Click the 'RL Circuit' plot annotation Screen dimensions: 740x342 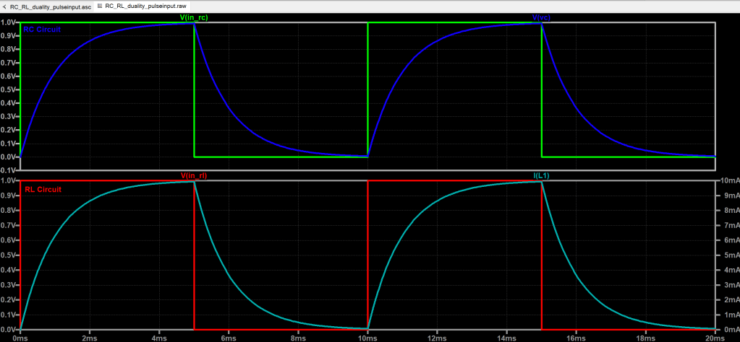point(42,189)
